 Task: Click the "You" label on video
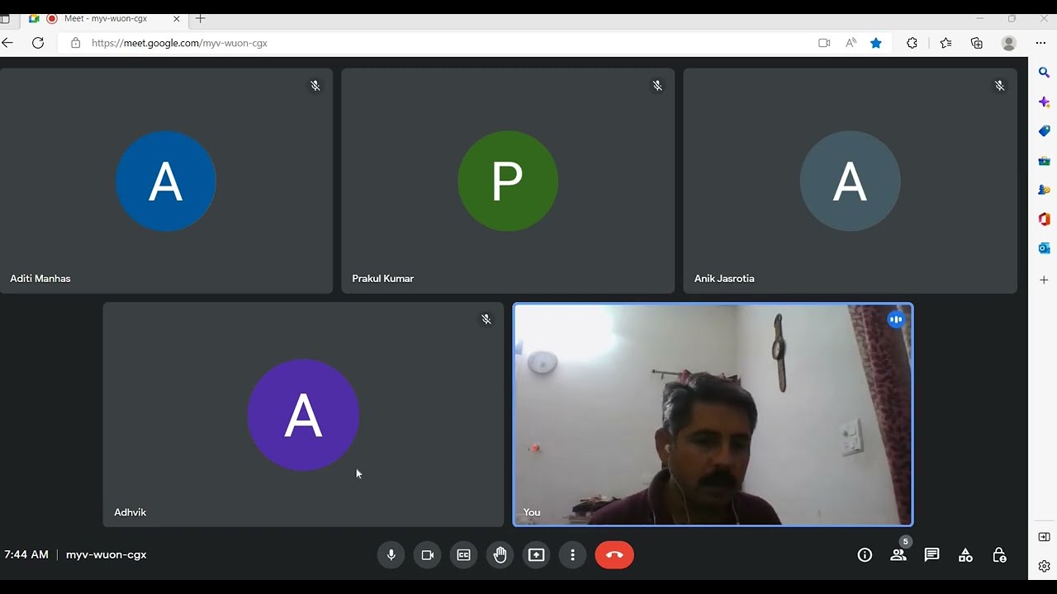[x=532, y=512]
